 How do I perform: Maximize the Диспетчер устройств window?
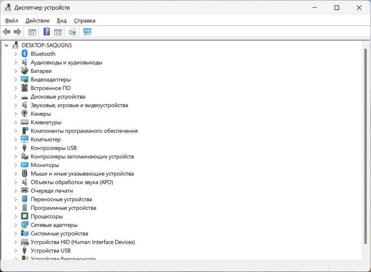337,7
